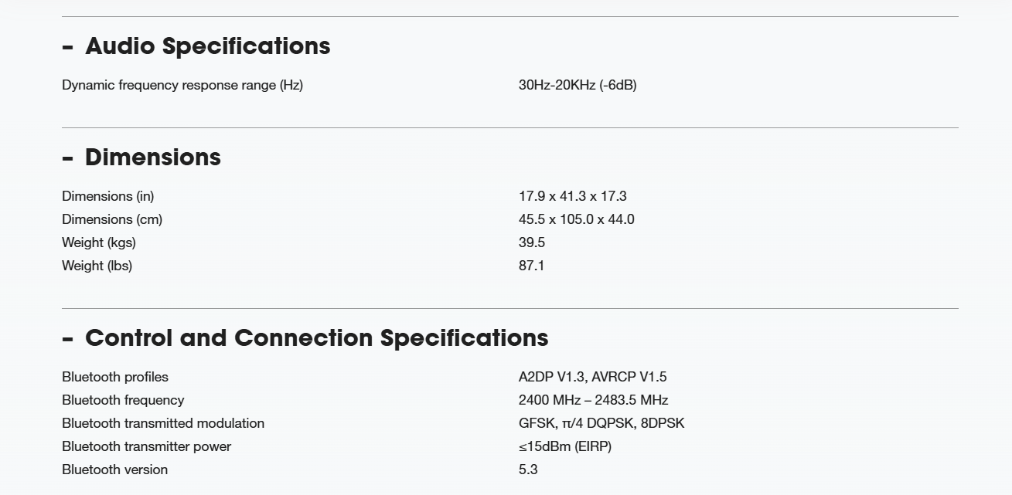This screenshot has height=495, width=1012.
Task: Click the Bluetooth version label
Action: [114, 470]
